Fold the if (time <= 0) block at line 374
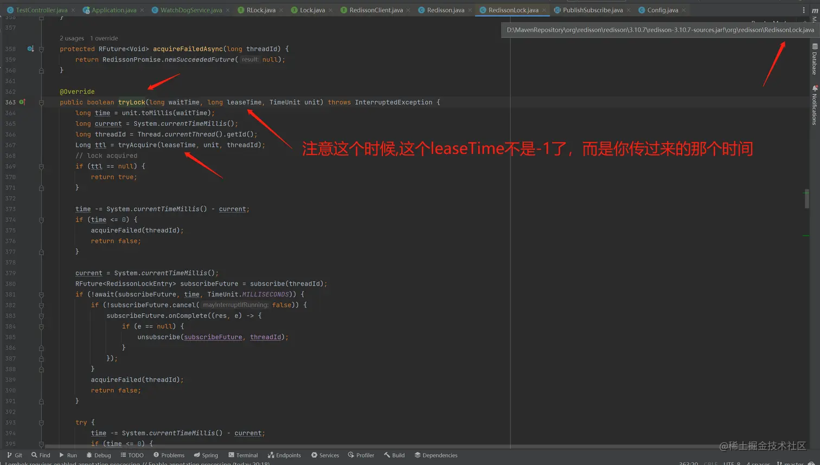The width and height of the screenshot is (820, 465). click(41, 219)
